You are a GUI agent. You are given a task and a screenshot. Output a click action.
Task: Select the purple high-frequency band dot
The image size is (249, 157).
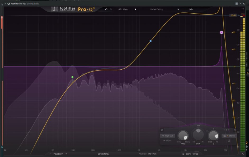[x=222, y=33]
